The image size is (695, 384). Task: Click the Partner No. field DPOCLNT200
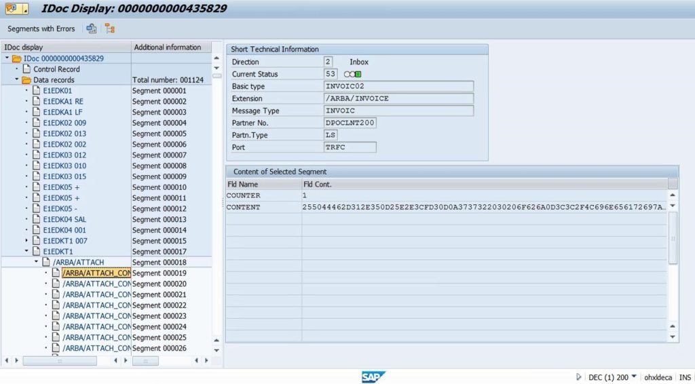(x=350, y=123)
